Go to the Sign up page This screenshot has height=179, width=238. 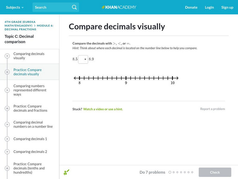pyautogui.click(x=227, y=7)
